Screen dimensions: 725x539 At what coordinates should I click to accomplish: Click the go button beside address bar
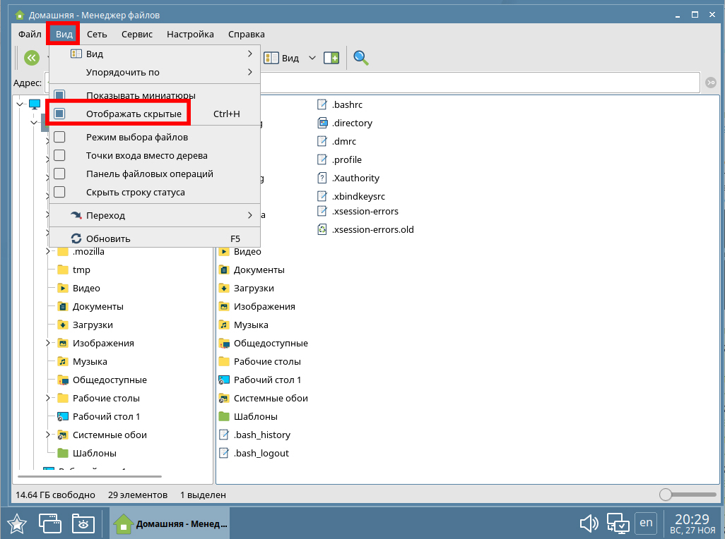click(x=710, y=83)
